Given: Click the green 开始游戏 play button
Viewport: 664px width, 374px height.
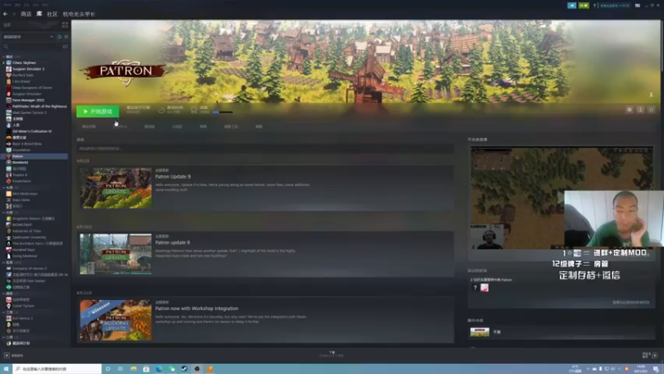Looking at the screenshot, I should (97, 111).
